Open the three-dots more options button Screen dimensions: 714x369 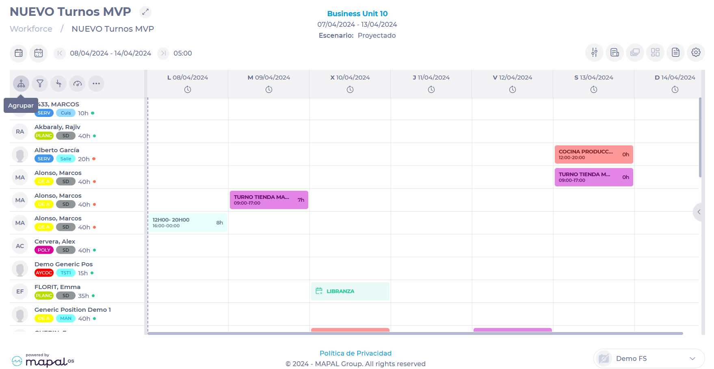click(x=96, y=84)
